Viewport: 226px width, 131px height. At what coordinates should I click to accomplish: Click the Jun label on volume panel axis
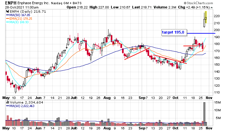click(38, 128)
